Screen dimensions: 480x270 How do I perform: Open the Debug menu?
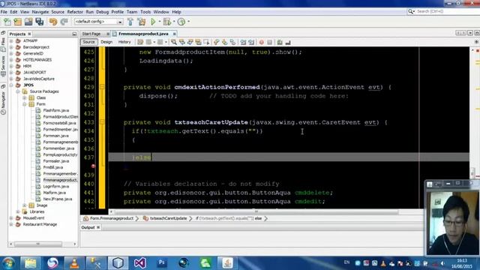pos(102,12)
